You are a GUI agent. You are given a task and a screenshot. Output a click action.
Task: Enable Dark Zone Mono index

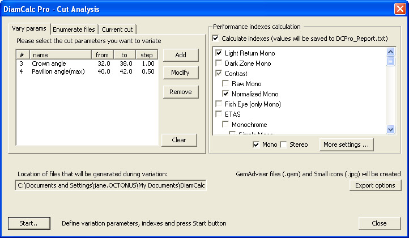click(219, 63)
